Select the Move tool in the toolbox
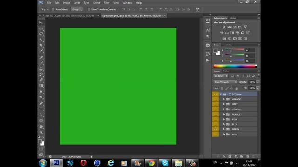 (x=41, y=23)
